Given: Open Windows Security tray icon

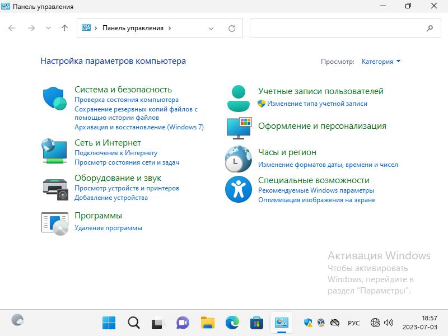Looking at the screenshot, I should tap(308, 323).
